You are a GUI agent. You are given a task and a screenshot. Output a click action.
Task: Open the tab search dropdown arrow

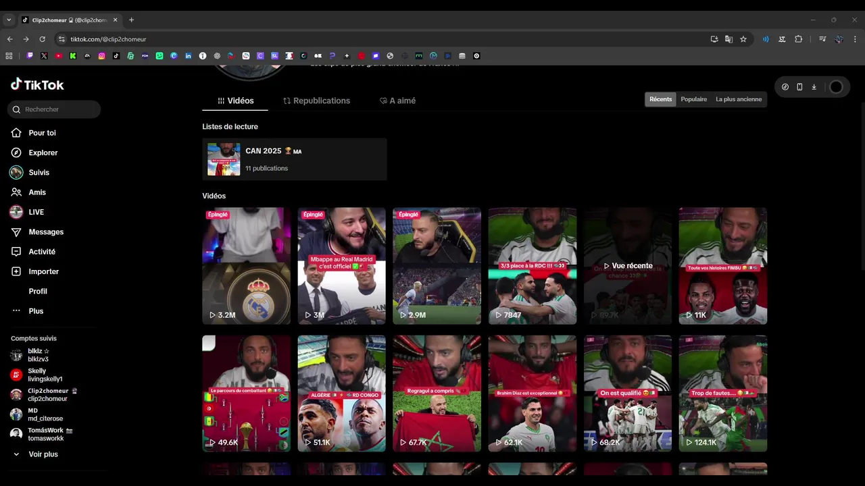tap(9, 20)
